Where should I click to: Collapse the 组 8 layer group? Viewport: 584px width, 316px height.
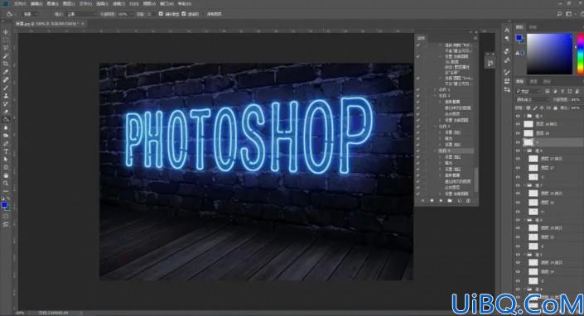pos(524,151)
